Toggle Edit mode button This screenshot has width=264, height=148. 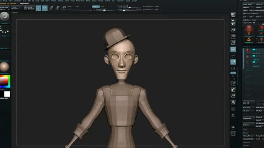click(x=38, y=8)
